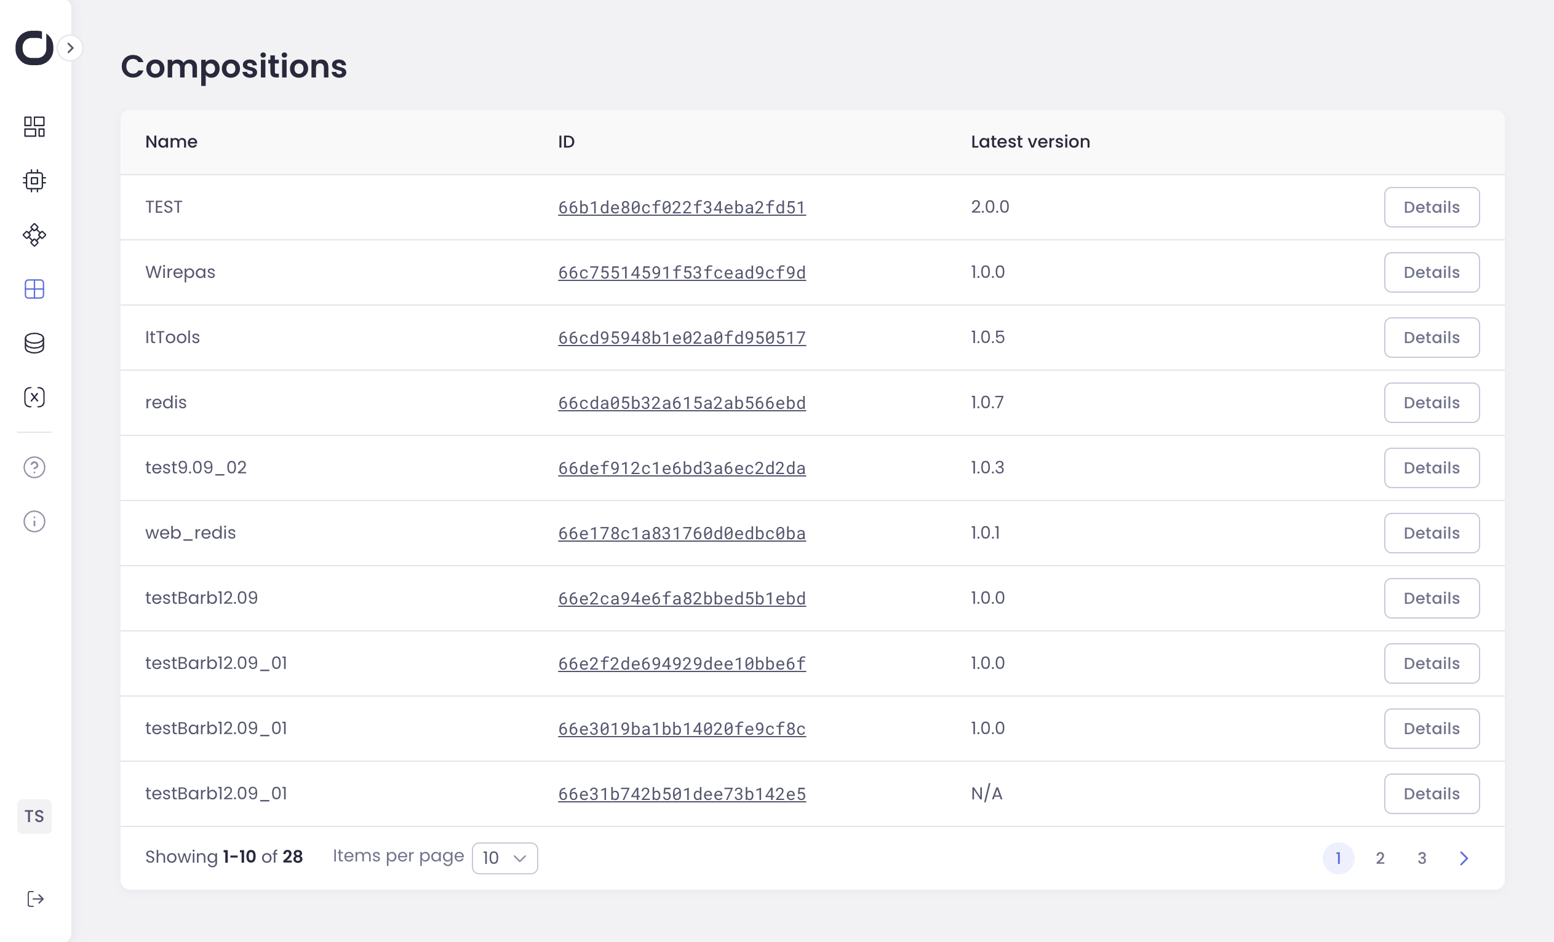Screen dimensions: 1554x942
Task: Jump to page 3 of results
Action: tap(1422, 858)
